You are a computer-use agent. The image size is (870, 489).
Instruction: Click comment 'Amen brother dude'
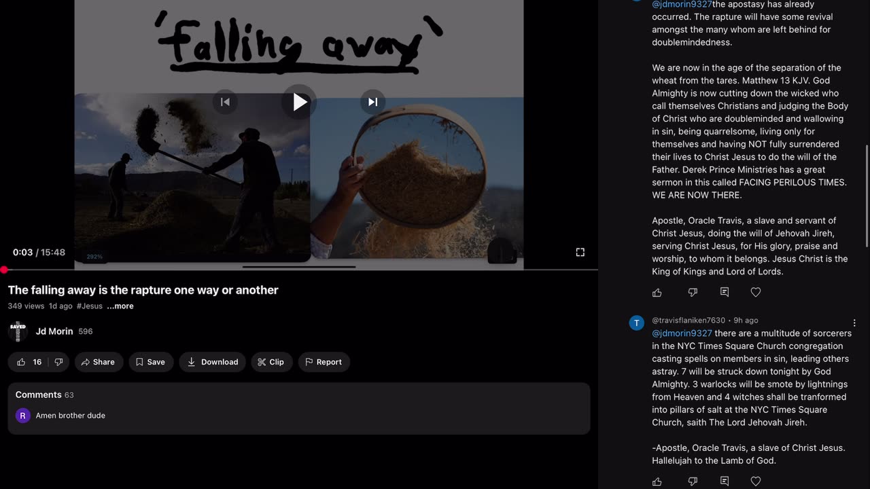coord(71,416)
